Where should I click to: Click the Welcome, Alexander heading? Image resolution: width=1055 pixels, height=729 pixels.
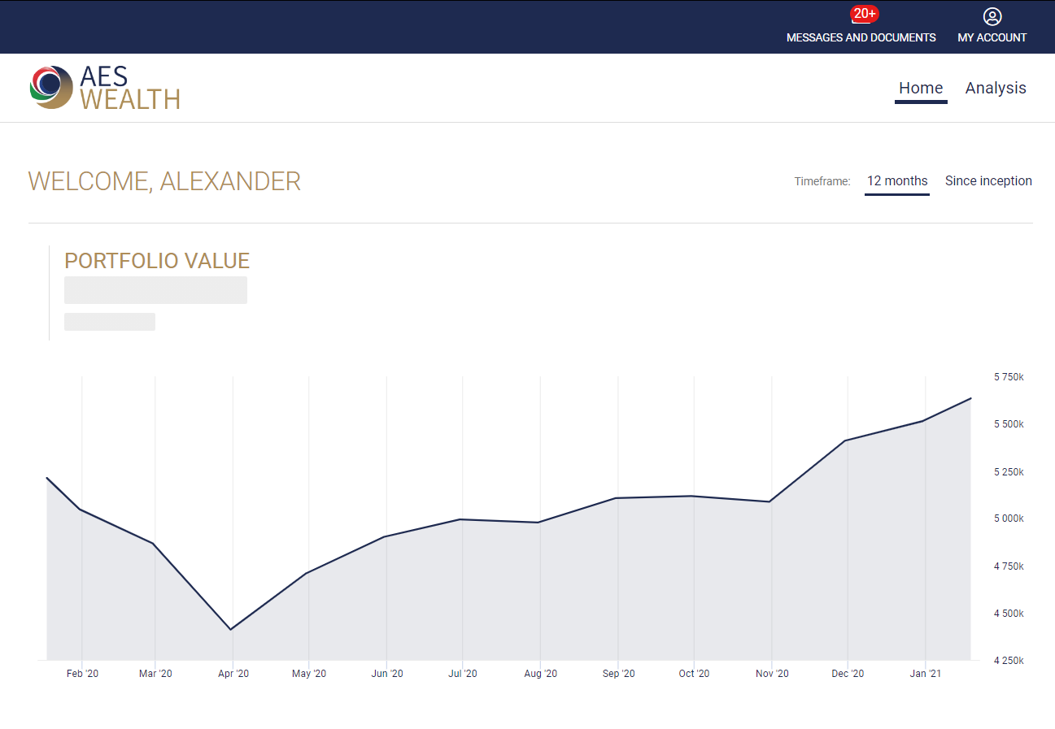[x=164, y=181]
